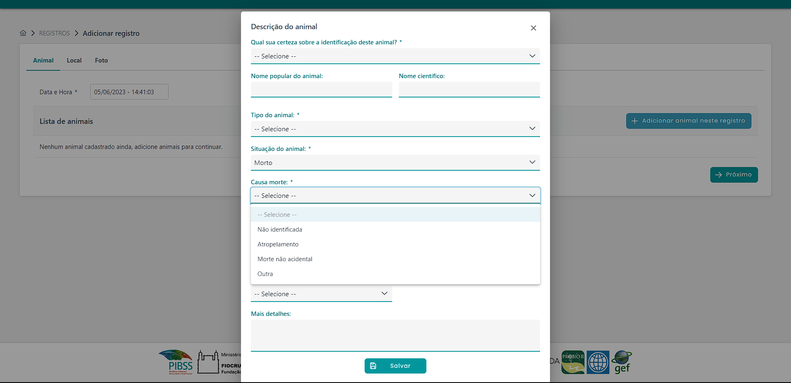Open the Tipo do animal dropdown
The height and width of the screenshot is (383, 791).
395,129
